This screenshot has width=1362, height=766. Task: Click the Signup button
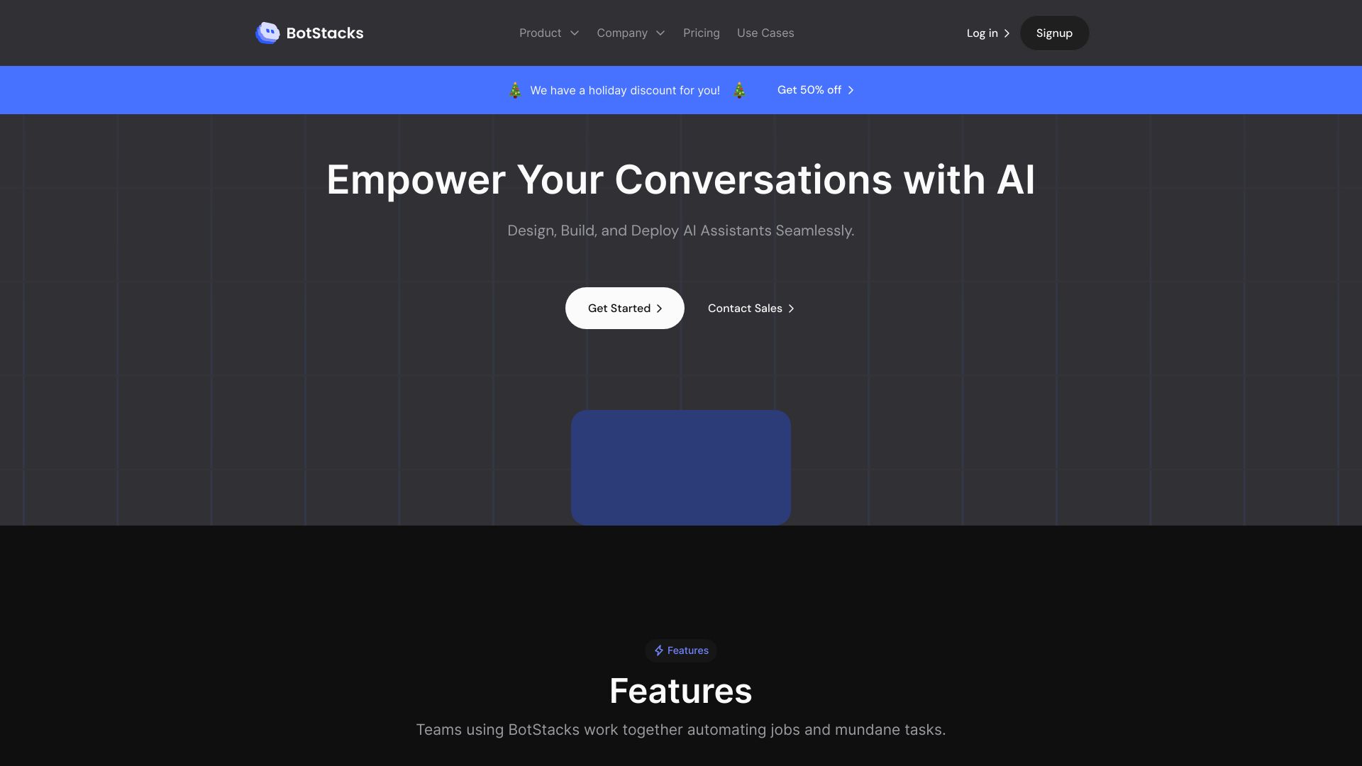coord(1054,33)
